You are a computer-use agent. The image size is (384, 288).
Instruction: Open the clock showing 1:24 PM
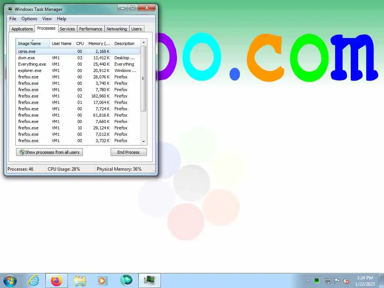(x=365, y=278)
